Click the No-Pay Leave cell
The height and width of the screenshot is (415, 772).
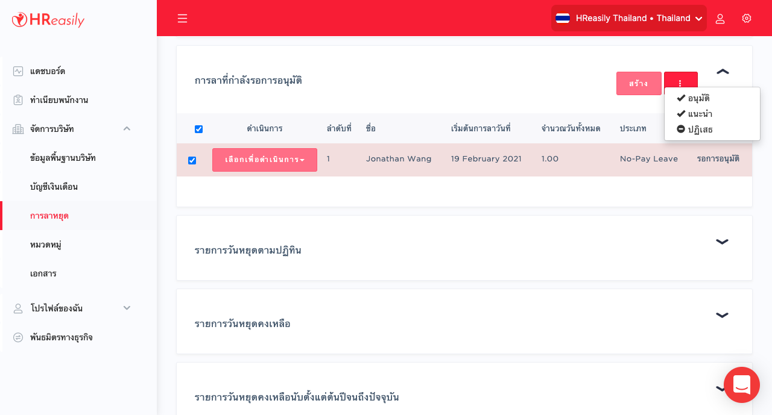[649, 159]
